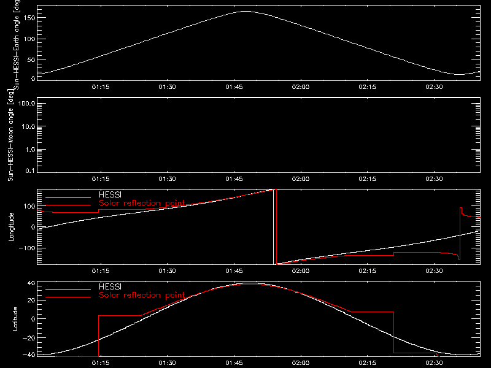Click the 100 tick on Earth angle axis
Image resolution: width=491 pixels, height=368 pixels.
[29, 39]
